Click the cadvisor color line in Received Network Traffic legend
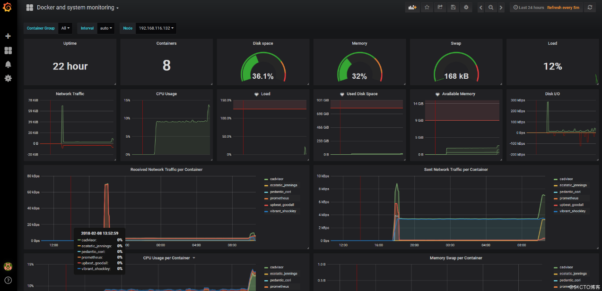Image resolution: width=602 pixels, height=291 pixels. pos(266,179)
